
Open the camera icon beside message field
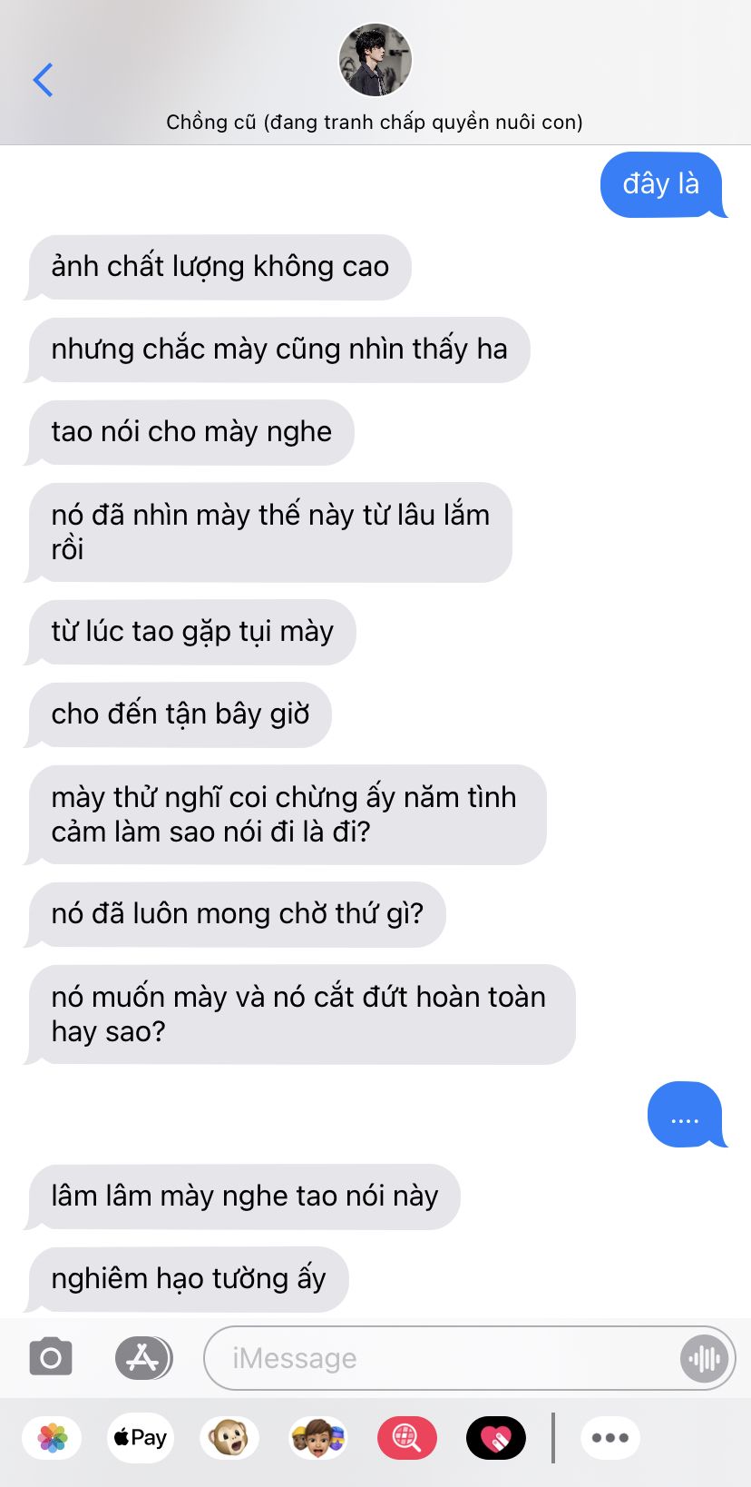[x=51, y=1358]
